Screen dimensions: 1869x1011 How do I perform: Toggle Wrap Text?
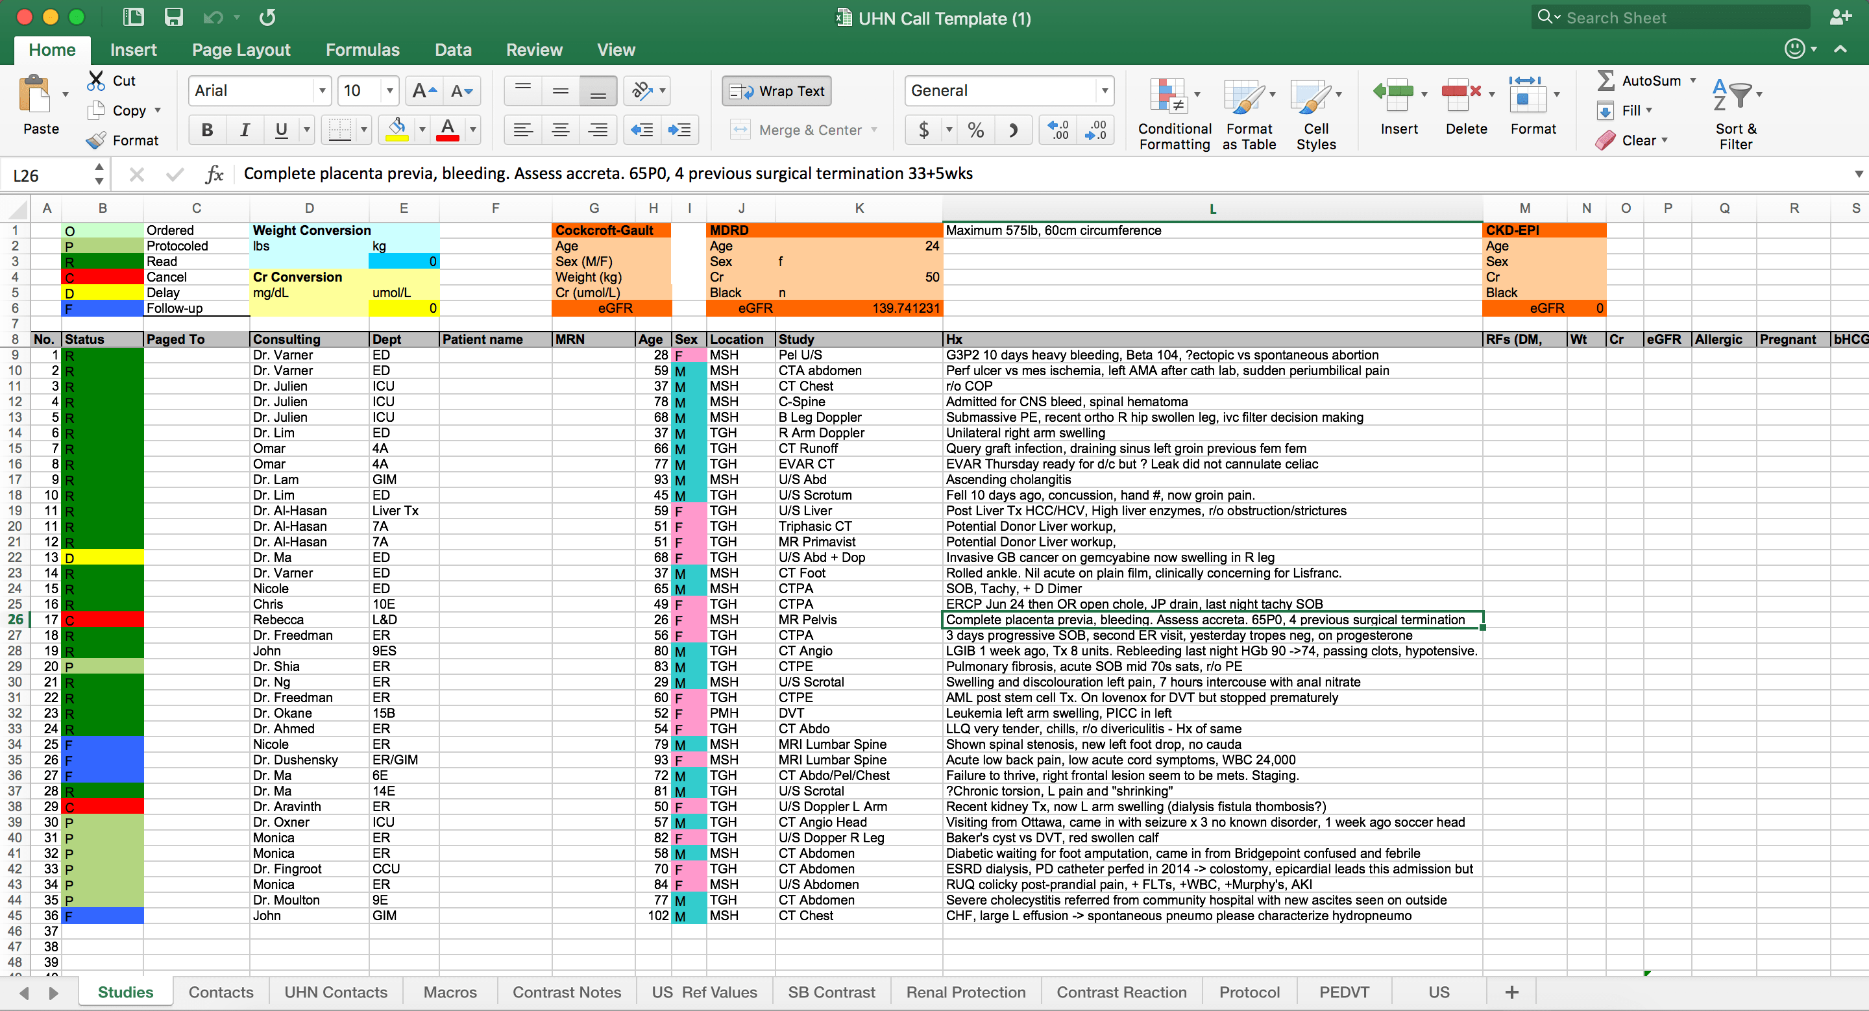tap(777, 91)
